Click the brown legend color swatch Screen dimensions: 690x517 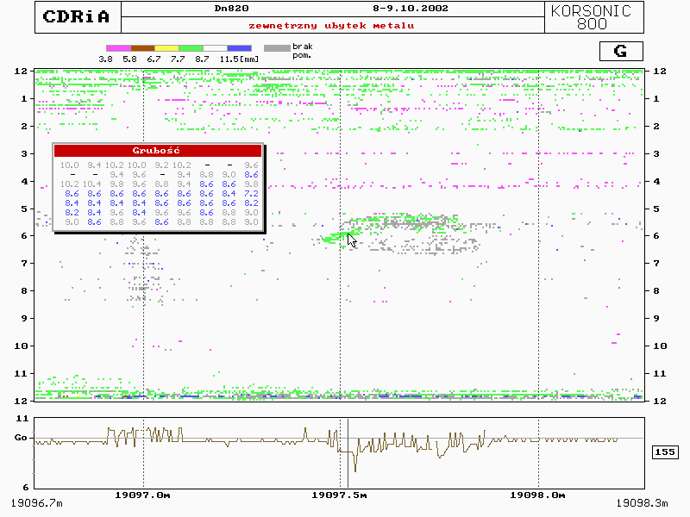click(x=142, y=48)
